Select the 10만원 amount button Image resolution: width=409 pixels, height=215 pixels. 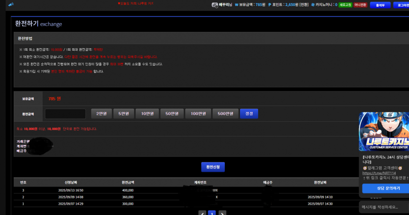point(147,113)
